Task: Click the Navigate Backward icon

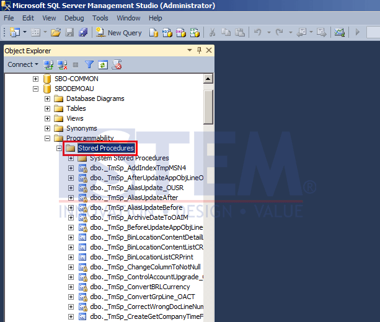Action: tap(301, 32)
